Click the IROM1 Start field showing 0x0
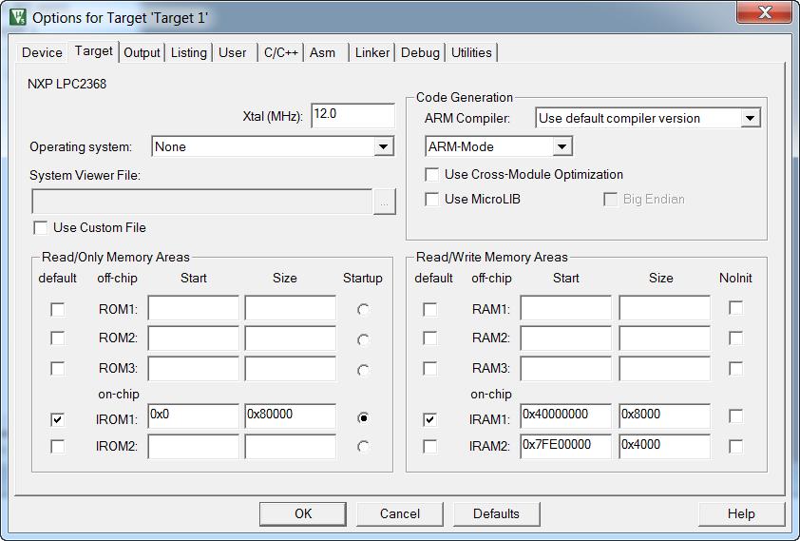The width and height of the screenshot is (800, 541). (194, 415)
